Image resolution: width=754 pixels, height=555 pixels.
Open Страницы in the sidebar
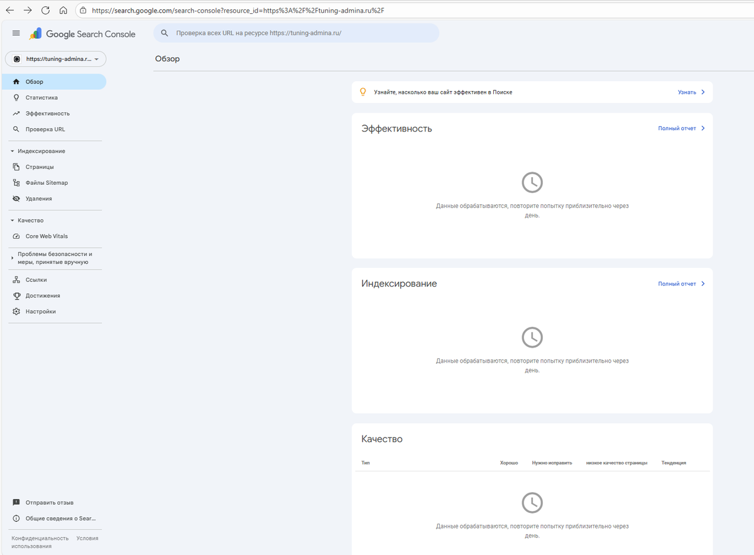39,167
